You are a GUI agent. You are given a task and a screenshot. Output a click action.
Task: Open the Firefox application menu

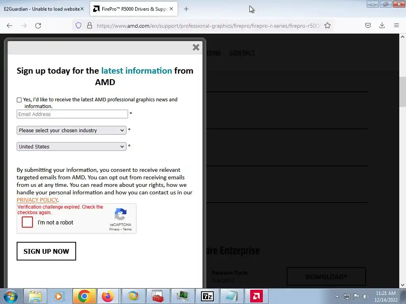[x=396, y=26]
